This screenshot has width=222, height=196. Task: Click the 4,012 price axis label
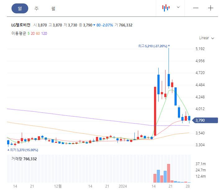point(200,109)
